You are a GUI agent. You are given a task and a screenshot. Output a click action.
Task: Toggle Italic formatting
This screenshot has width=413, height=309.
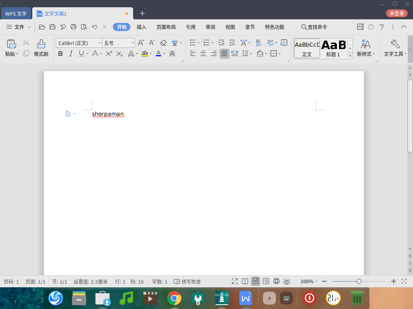71,54
